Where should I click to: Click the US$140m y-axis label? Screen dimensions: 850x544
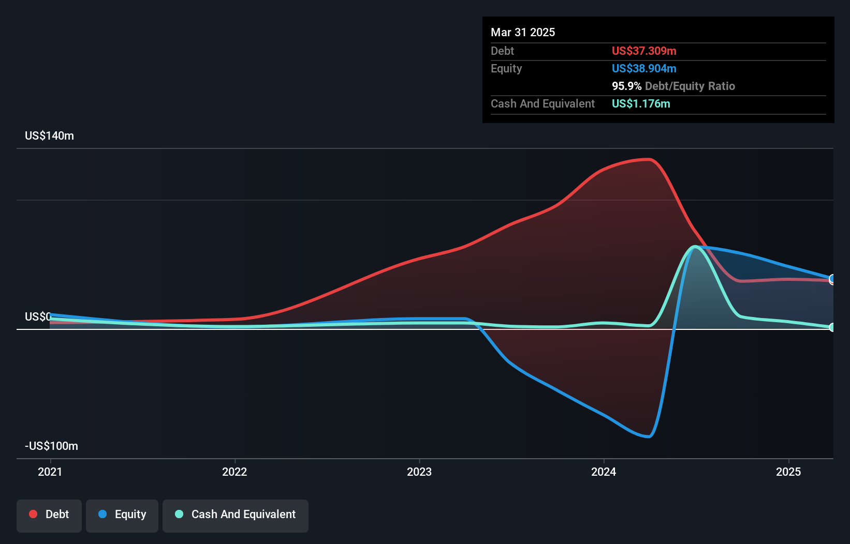click(50, 136)
